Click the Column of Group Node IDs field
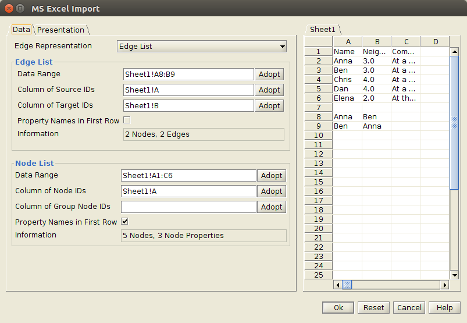 (x=188, y=207)
